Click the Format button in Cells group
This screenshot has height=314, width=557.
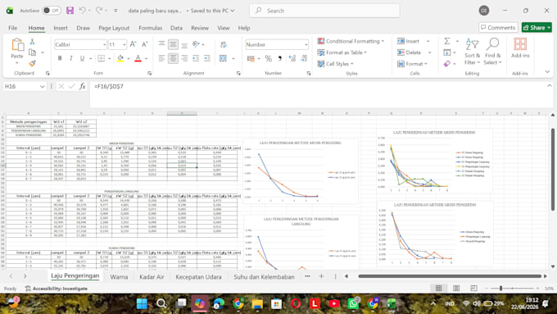point(413,64)
